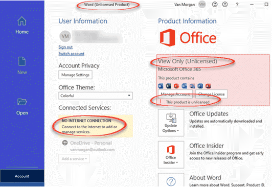Image resolution: width=272 pixels, height=187 pixels.
Task: Click the Excel app icon in product list
Action: point(168,86)
